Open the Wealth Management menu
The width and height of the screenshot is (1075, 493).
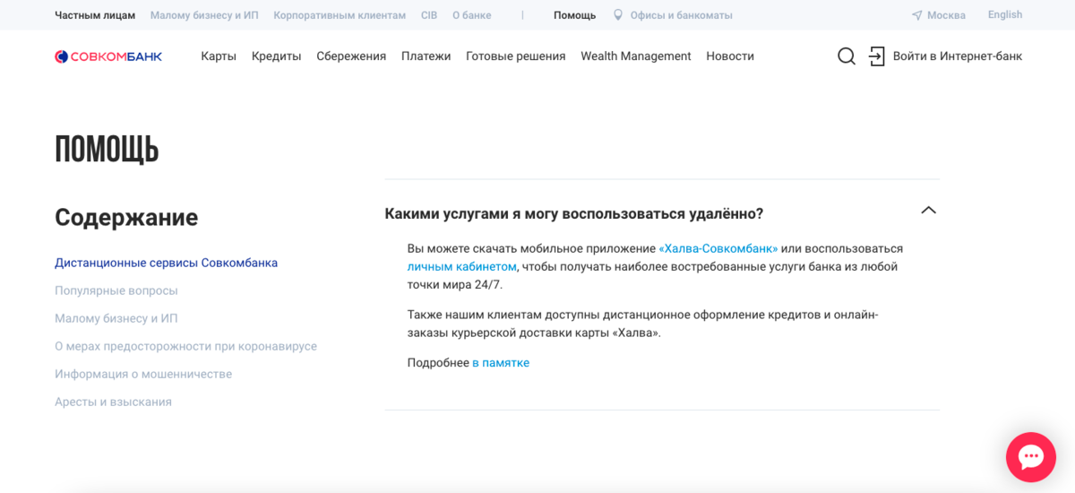click(x=636, y=56)
